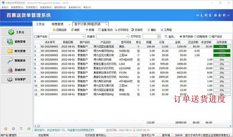Toggle the 客户名称 filter checkbox
Screen dimensions: 233x137
pos(36,36)
